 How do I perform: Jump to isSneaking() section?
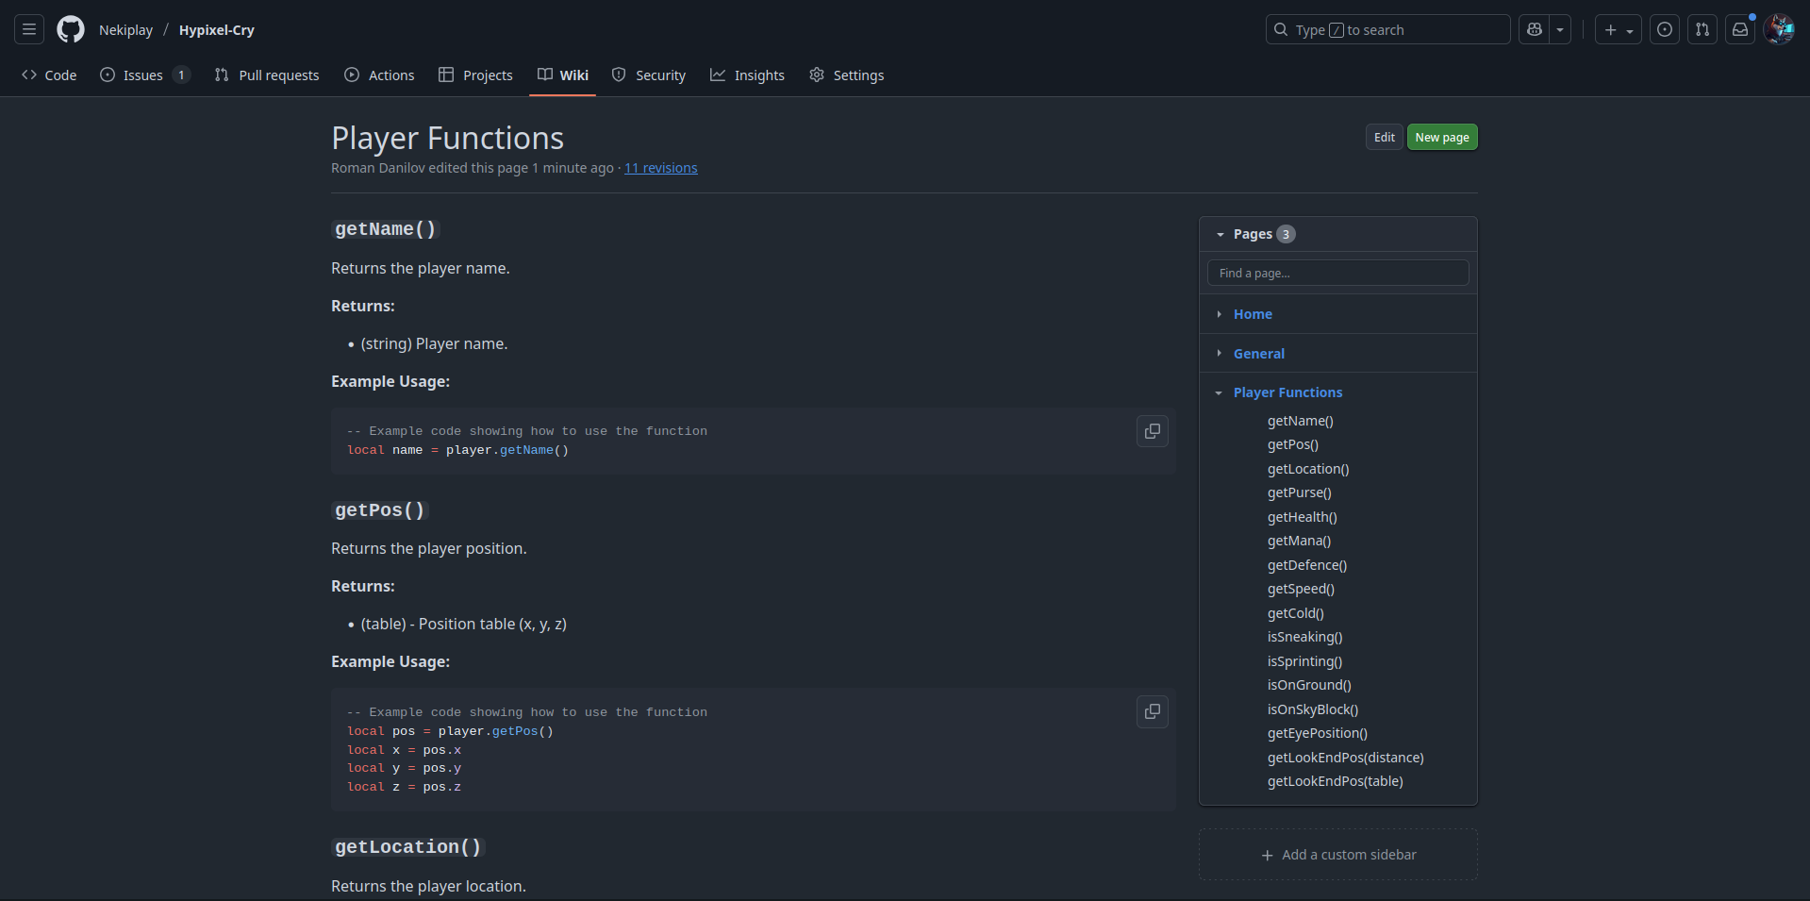click(1304, 637)
